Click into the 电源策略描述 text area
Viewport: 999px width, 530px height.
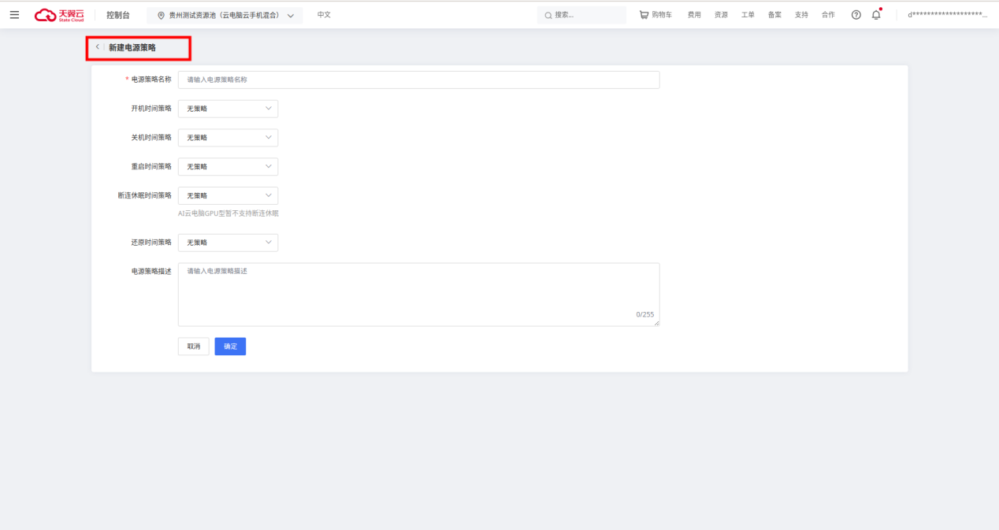418,294
